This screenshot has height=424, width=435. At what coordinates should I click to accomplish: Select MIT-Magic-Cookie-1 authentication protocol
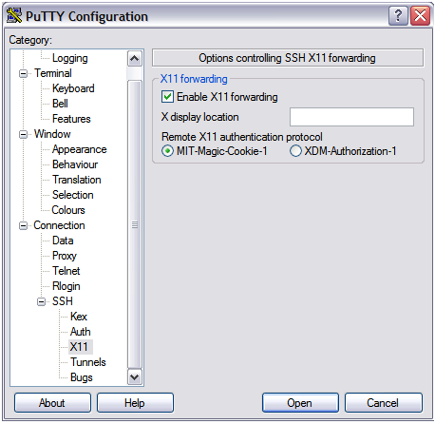click(167, 151)
